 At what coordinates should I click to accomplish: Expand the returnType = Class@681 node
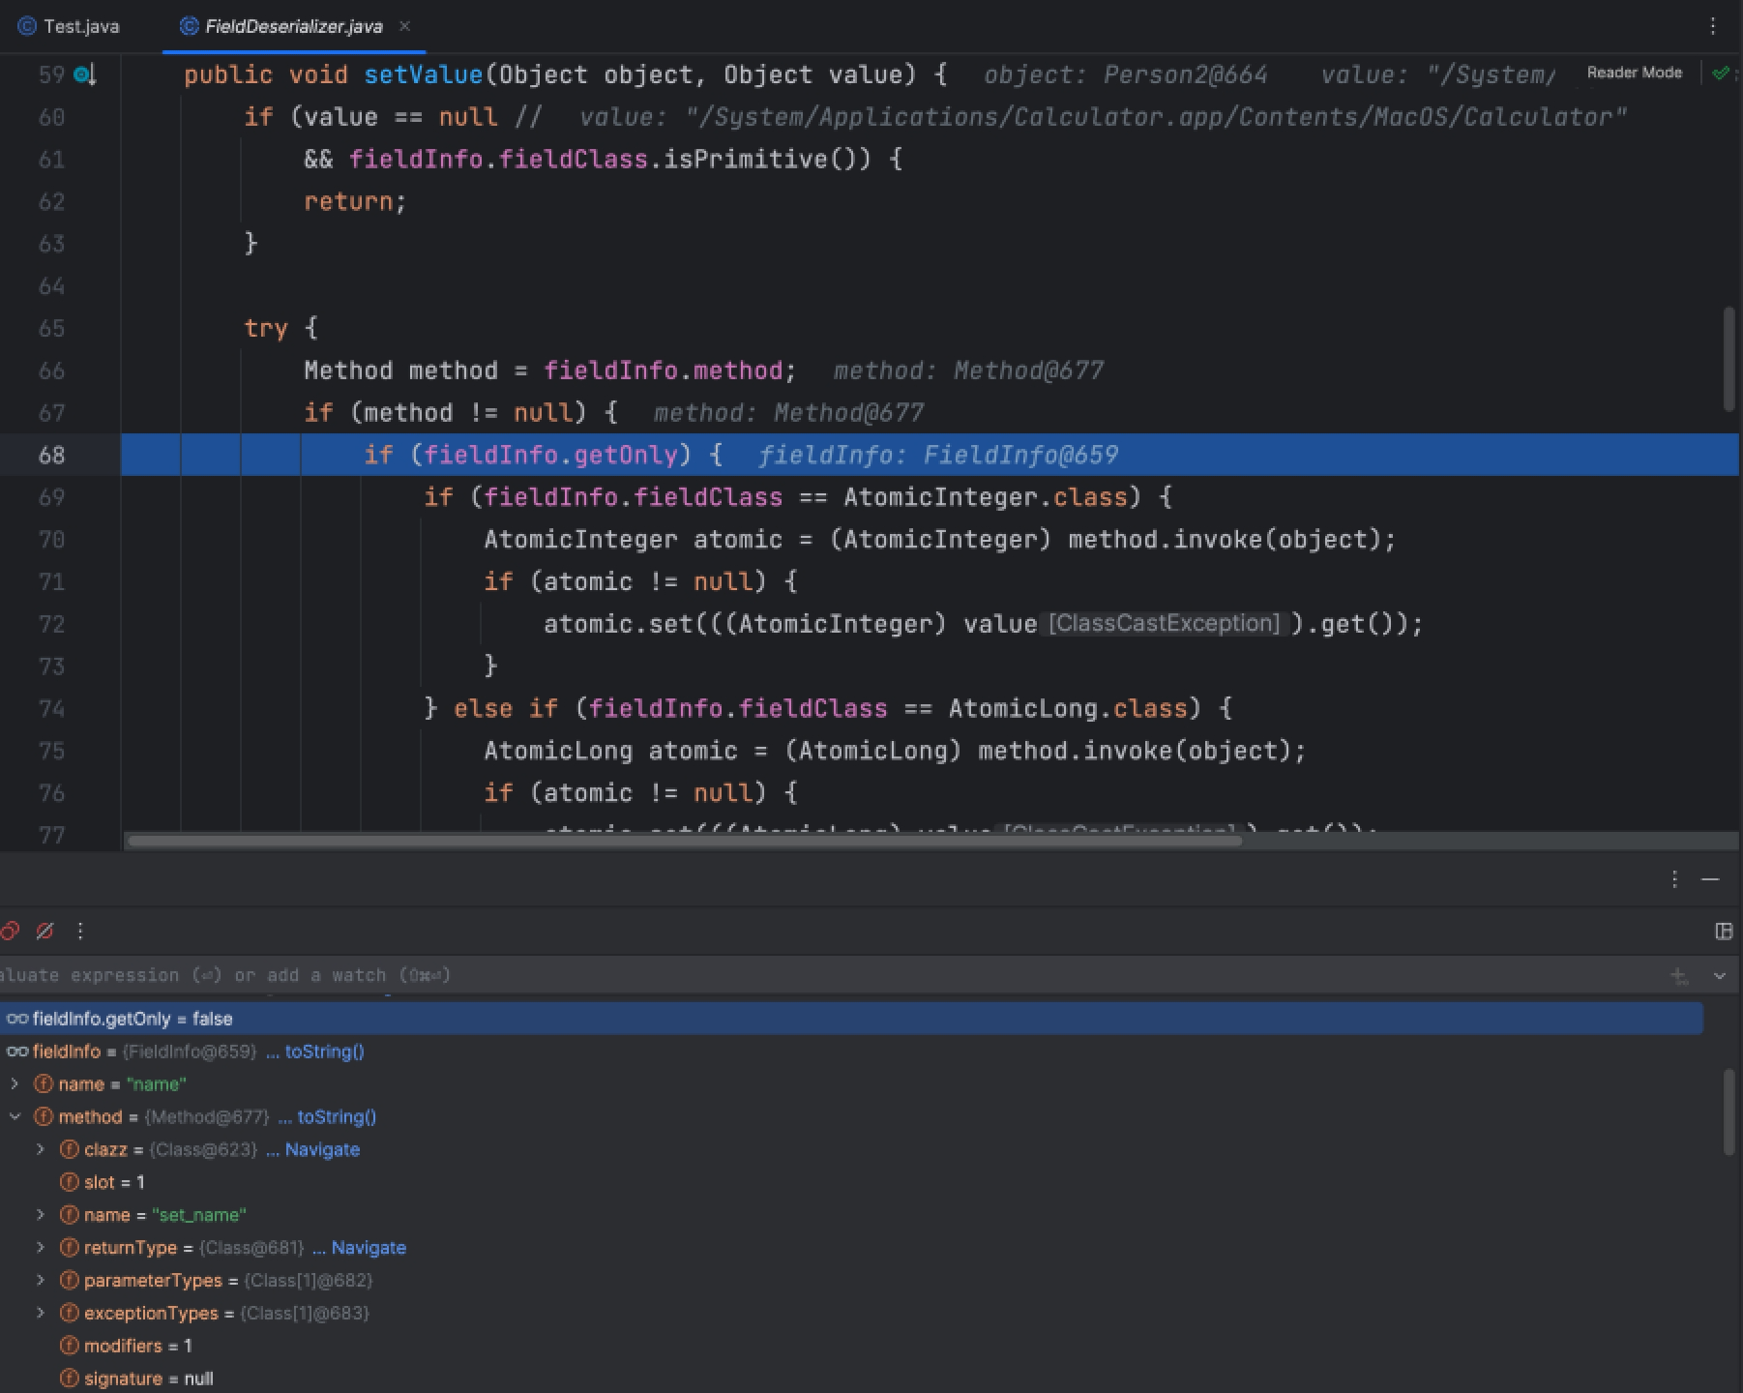tap(40, 1247)
